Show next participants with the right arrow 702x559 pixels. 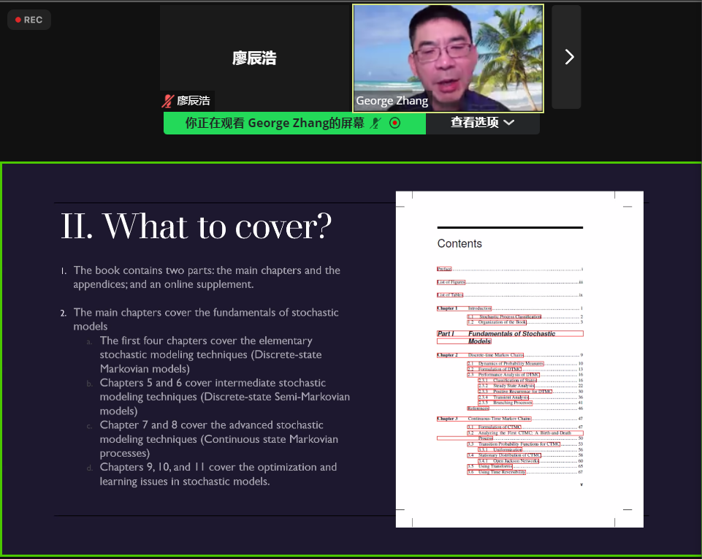coord(568,57)
